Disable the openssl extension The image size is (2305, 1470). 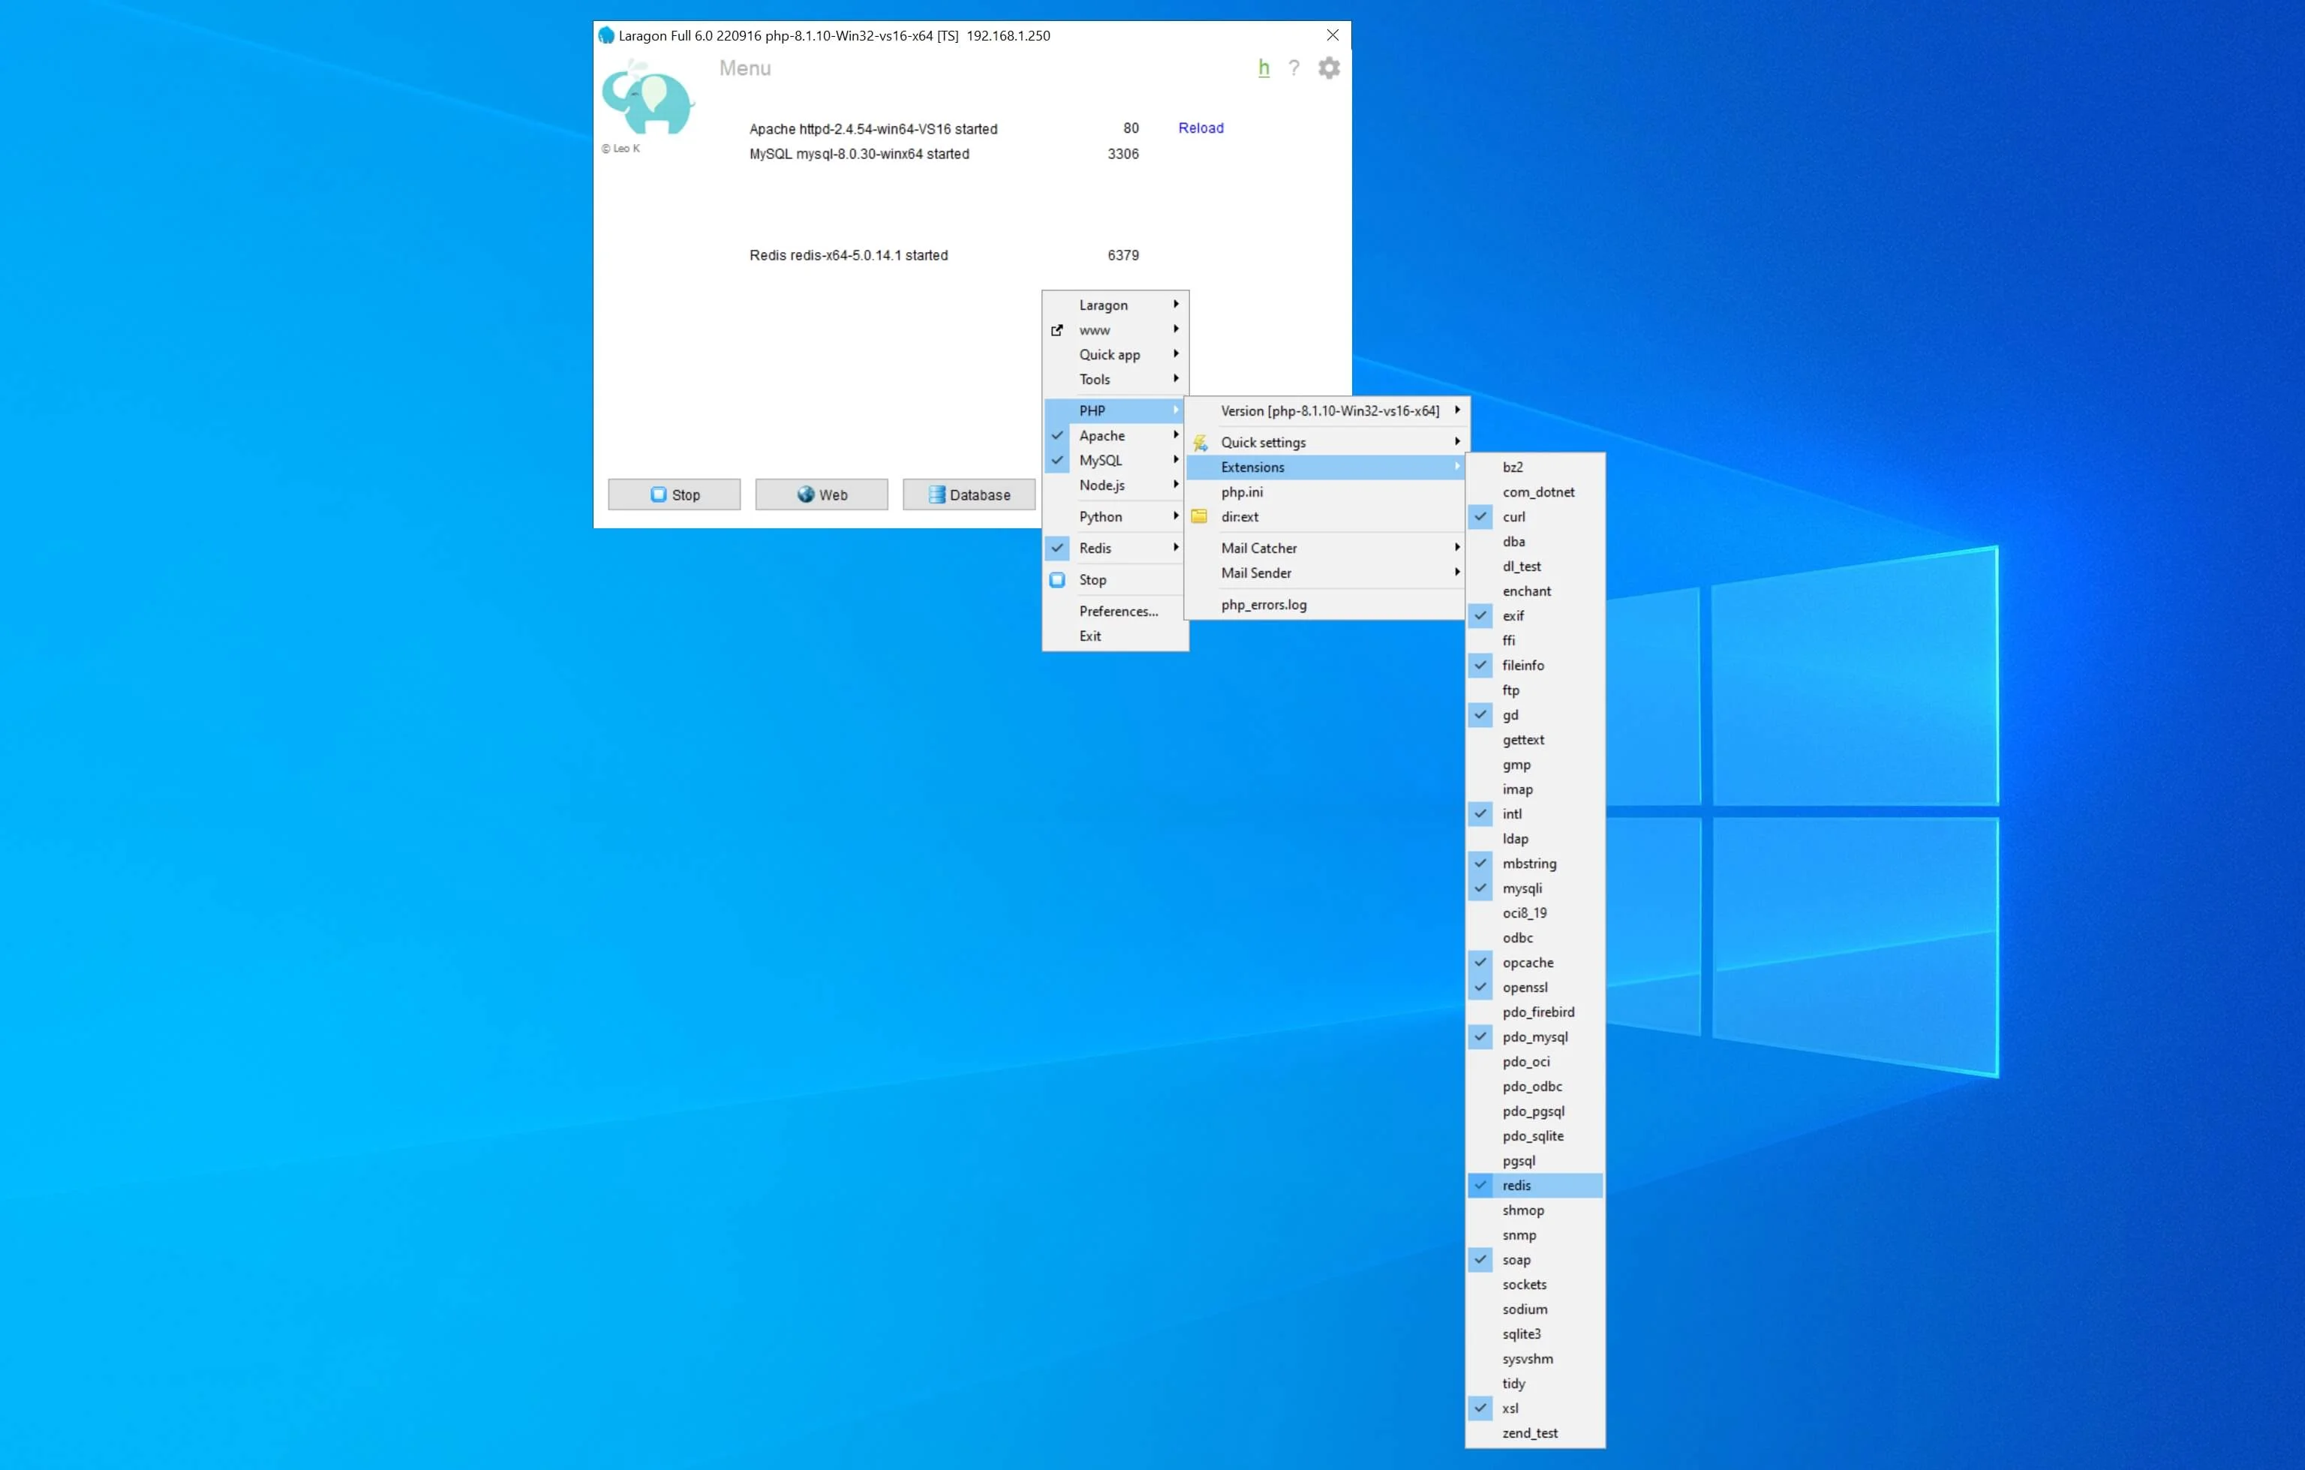point(1535,988)
